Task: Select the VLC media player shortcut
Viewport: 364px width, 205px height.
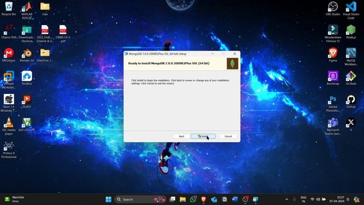Action: (x=9, y=126)
